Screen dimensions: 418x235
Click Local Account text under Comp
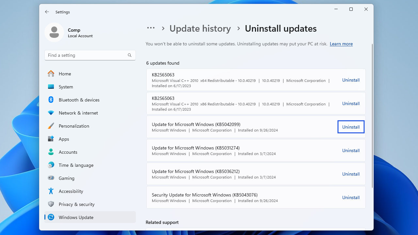[x=80, y=36]
